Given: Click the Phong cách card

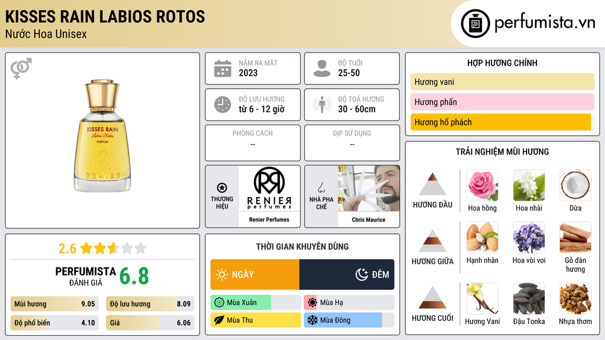Looking at the screenshot, I should point(253,143).
